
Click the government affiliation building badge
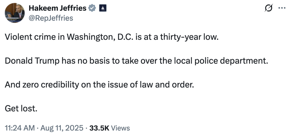(x=102, y=8)
